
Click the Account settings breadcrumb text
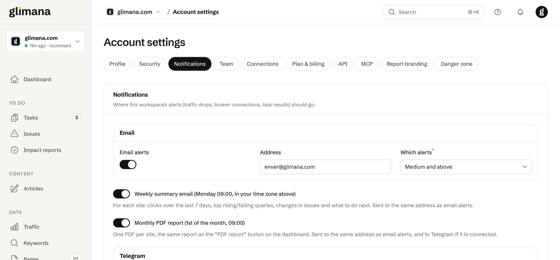point(196,12)
